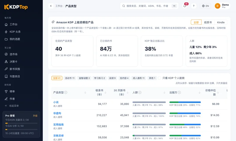Sort by 产品类型 column arrow
The width and height of the screenshot is (236, 141).
85,92
